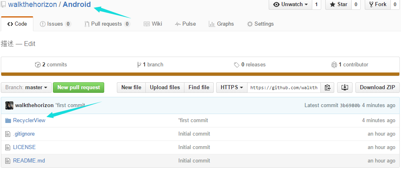
Task: Star this repository
Action: pyautogui.click(x=339, y=4)
